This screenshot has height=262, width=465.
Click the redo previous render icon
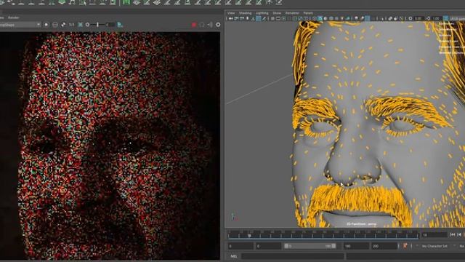(46, 25)
